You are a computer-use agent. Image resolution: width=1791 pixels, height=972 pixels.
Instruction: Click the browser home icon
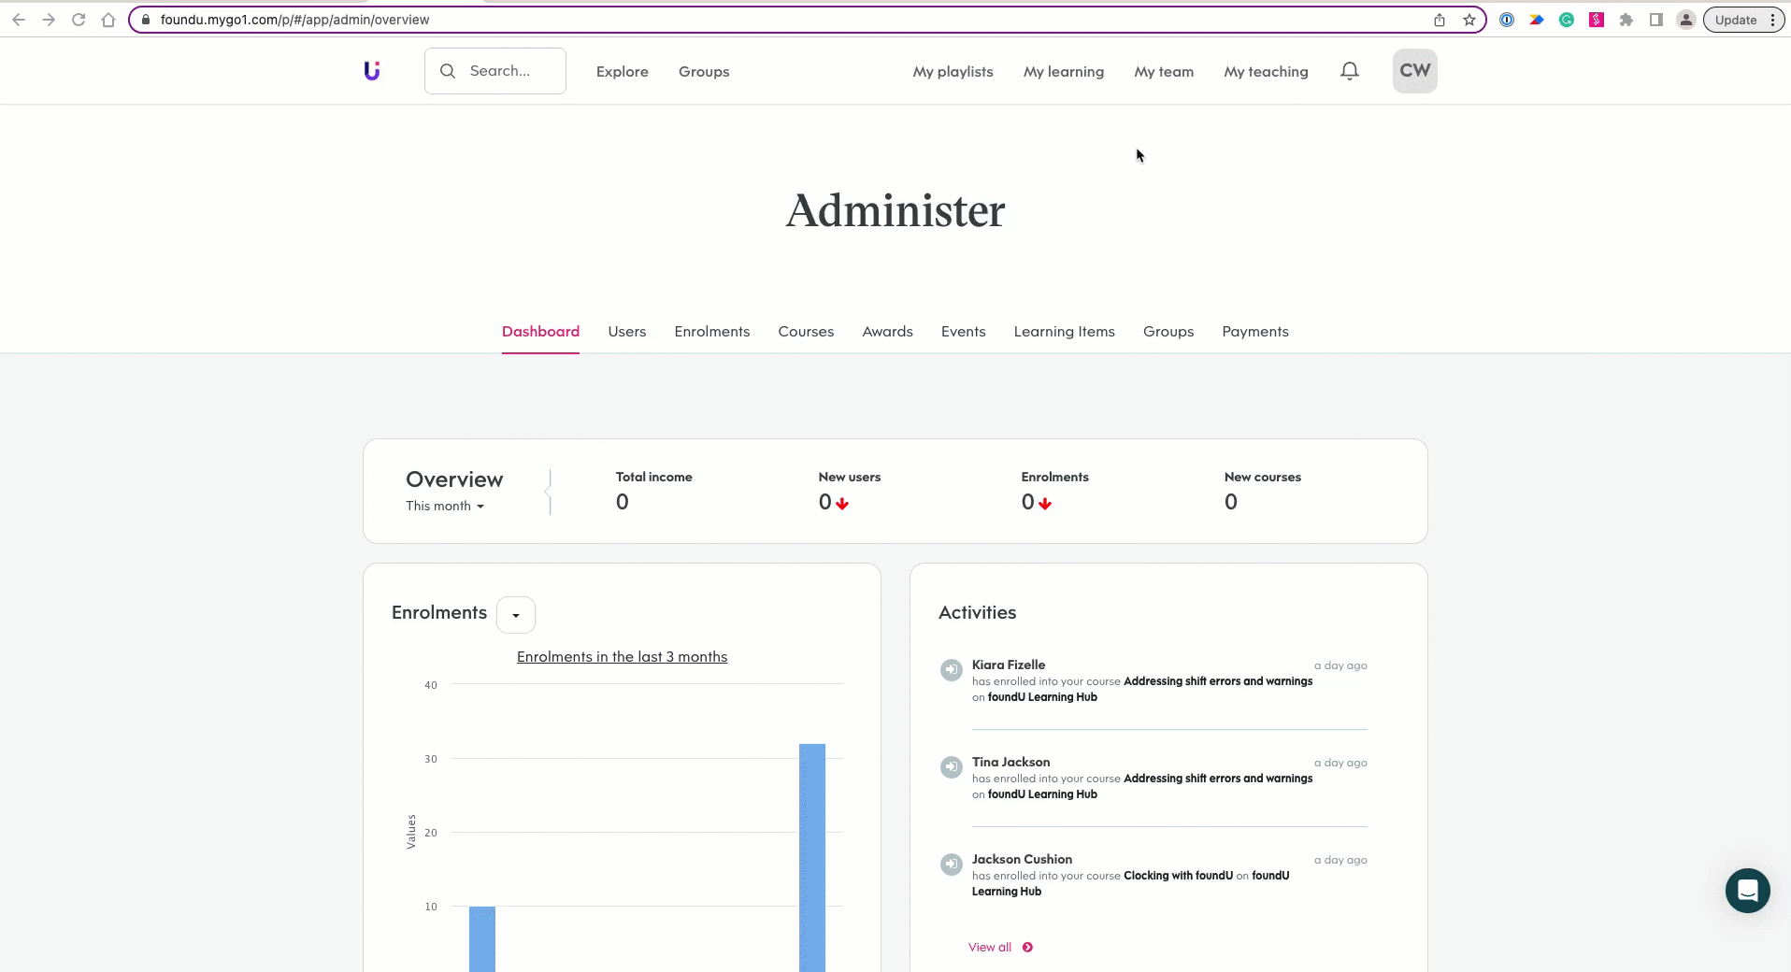click(108, 20)
